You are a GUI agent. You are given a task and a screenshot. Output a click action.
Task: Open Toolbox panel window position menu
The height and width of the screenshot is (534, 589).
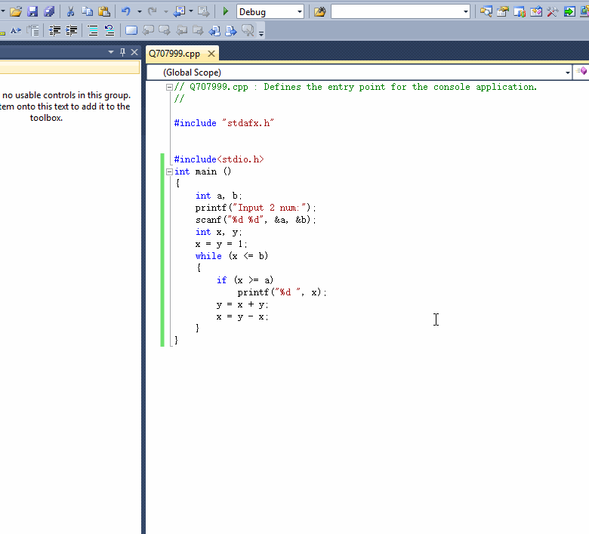[x=111, y=52]
